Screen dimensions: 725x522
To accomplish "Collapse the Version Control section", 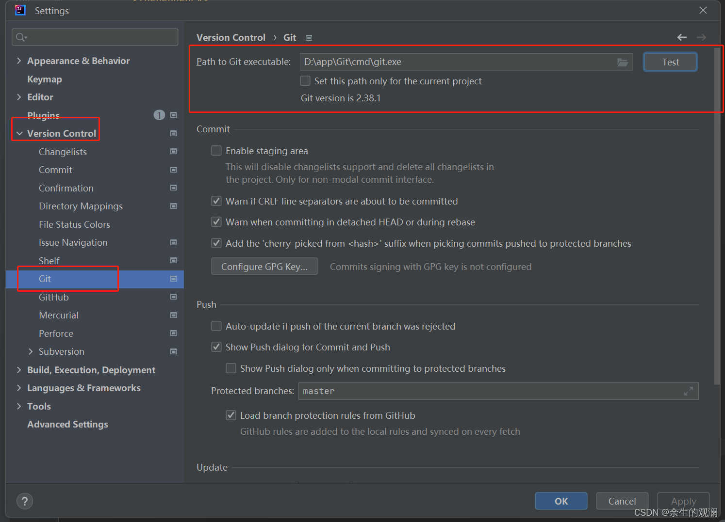I will (x=19, y=133).
